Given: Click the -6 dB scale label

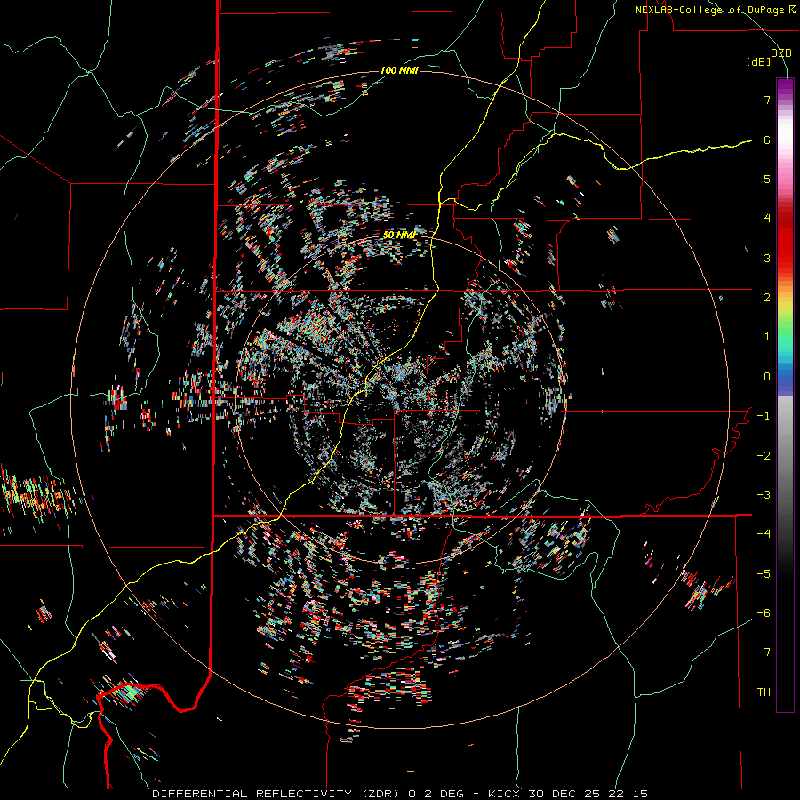Looking at the screenshot, I should 764,613.
